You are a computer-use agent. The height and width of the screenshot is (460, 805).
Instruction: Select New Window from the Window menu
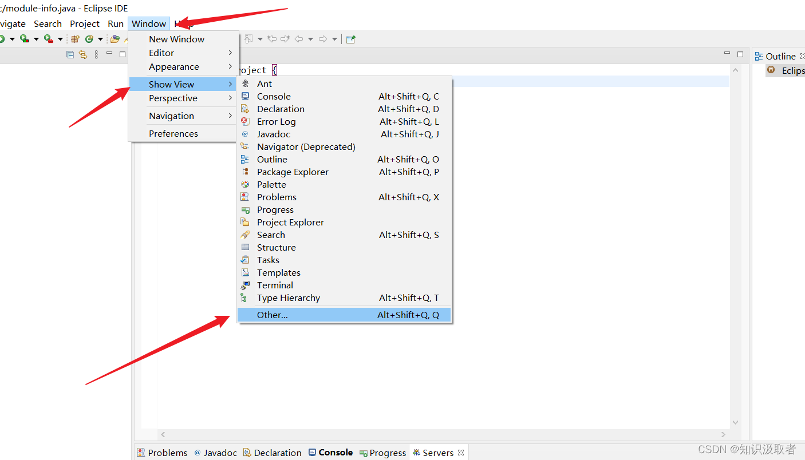click(183, 39)
